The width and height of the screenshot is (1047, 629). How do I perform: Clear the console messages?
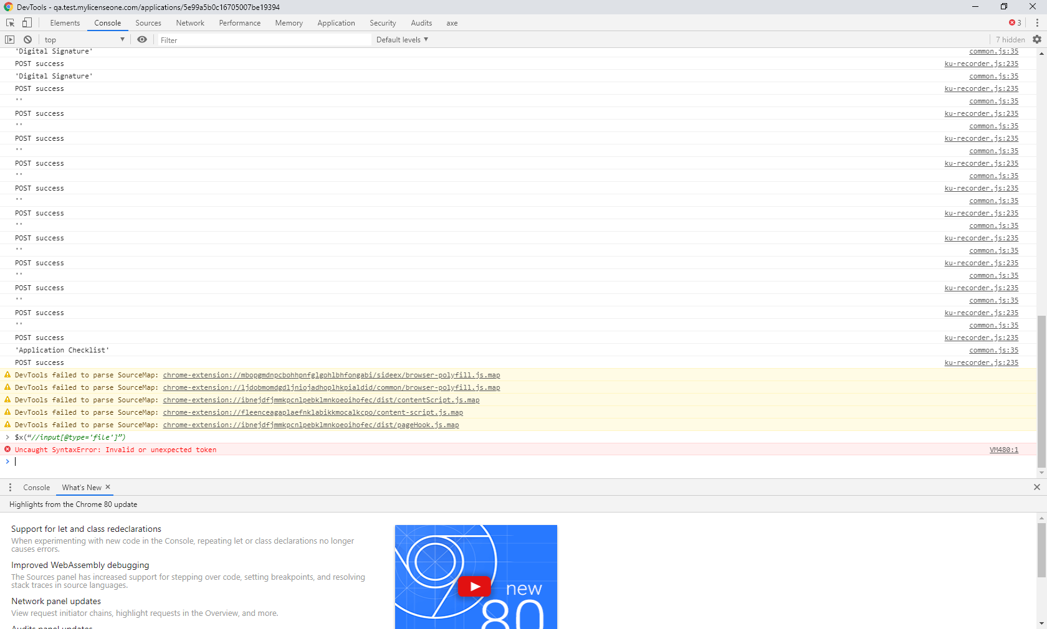pyautogui.click(x=27, y=39)
